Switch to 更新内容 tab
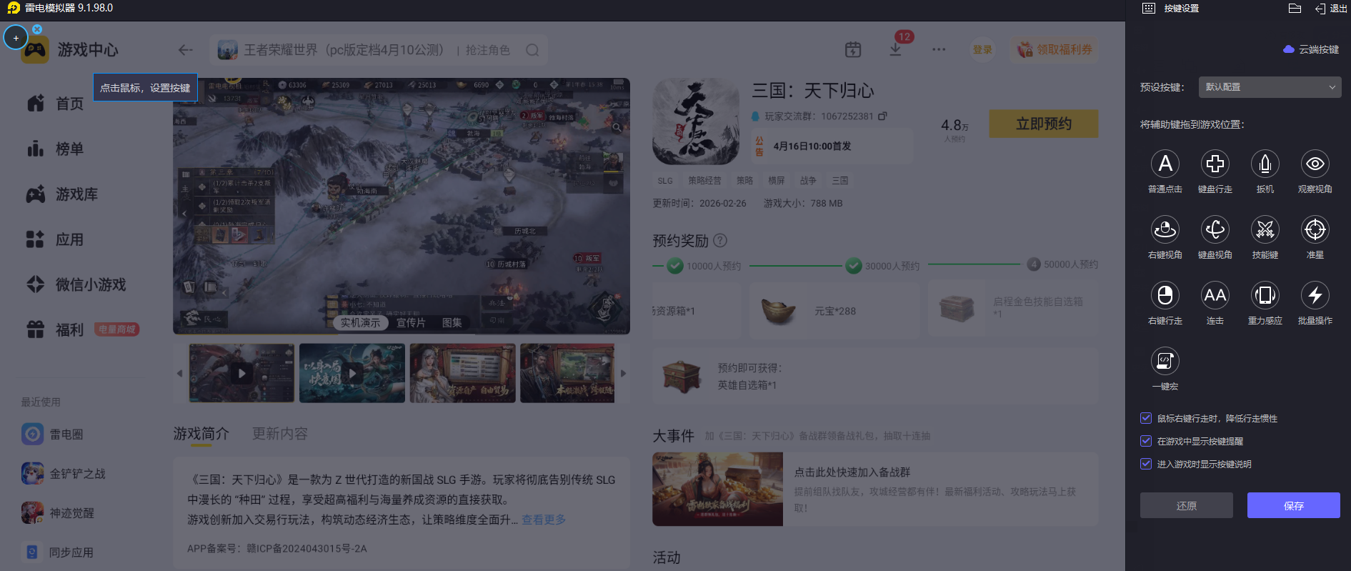1351x571 pixels. (x=280, y=433)
